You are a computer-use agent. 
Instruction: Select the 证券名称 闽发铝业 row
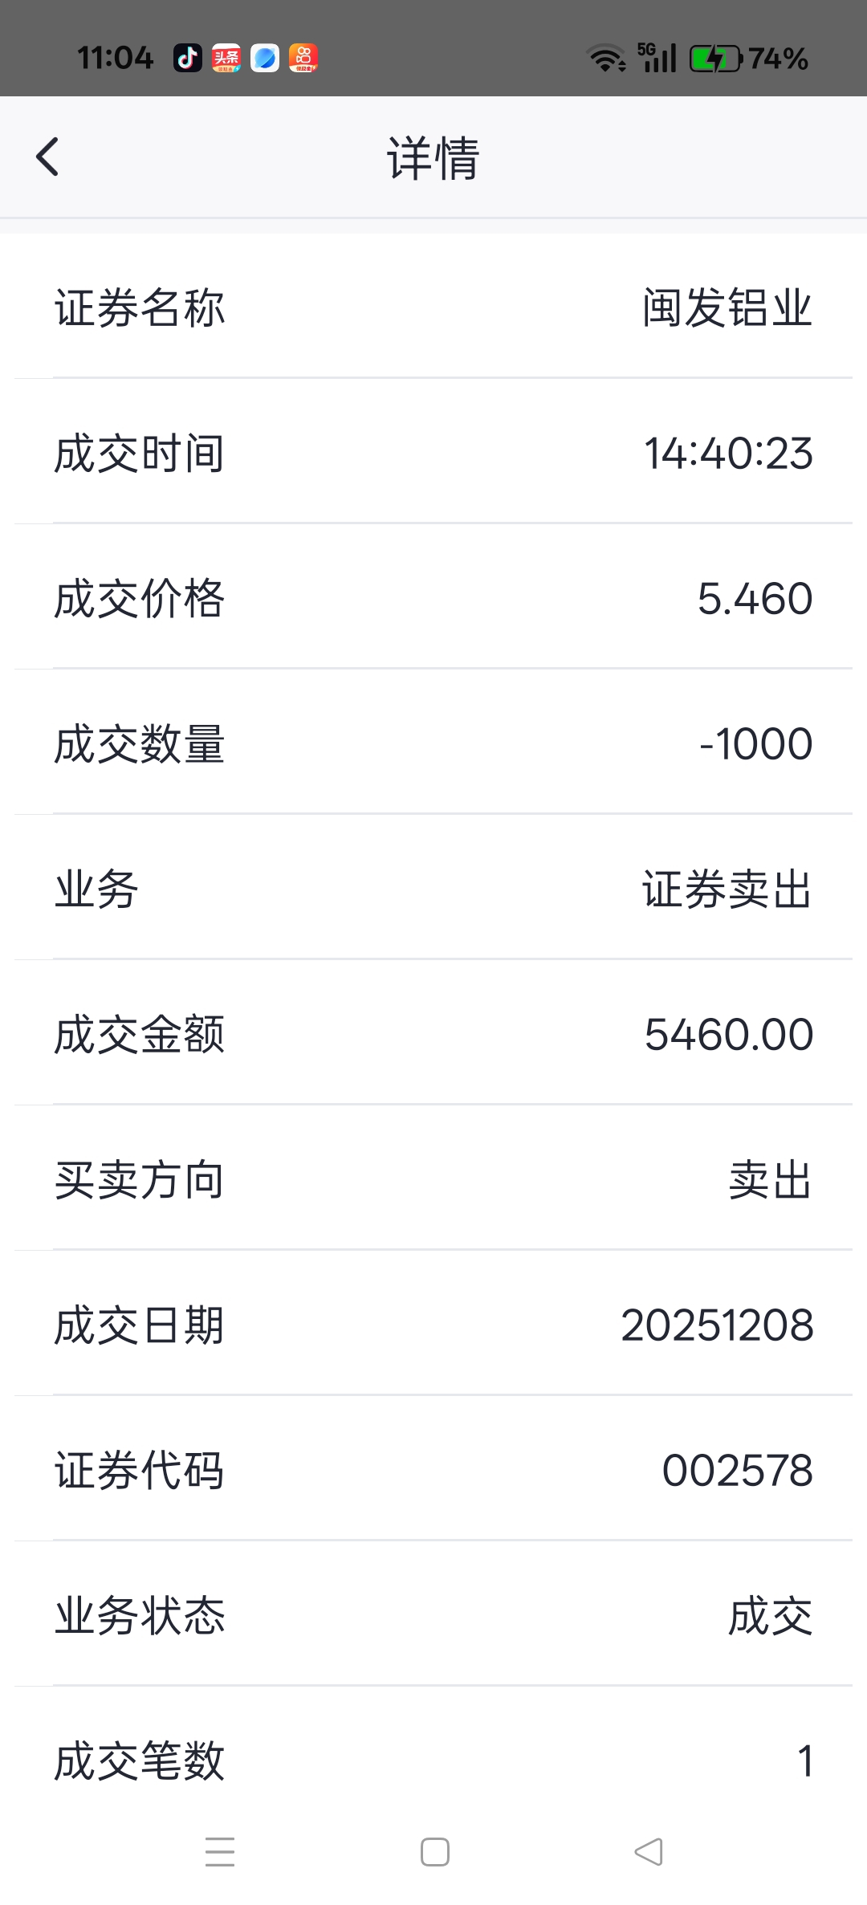(x=433, y=307)
